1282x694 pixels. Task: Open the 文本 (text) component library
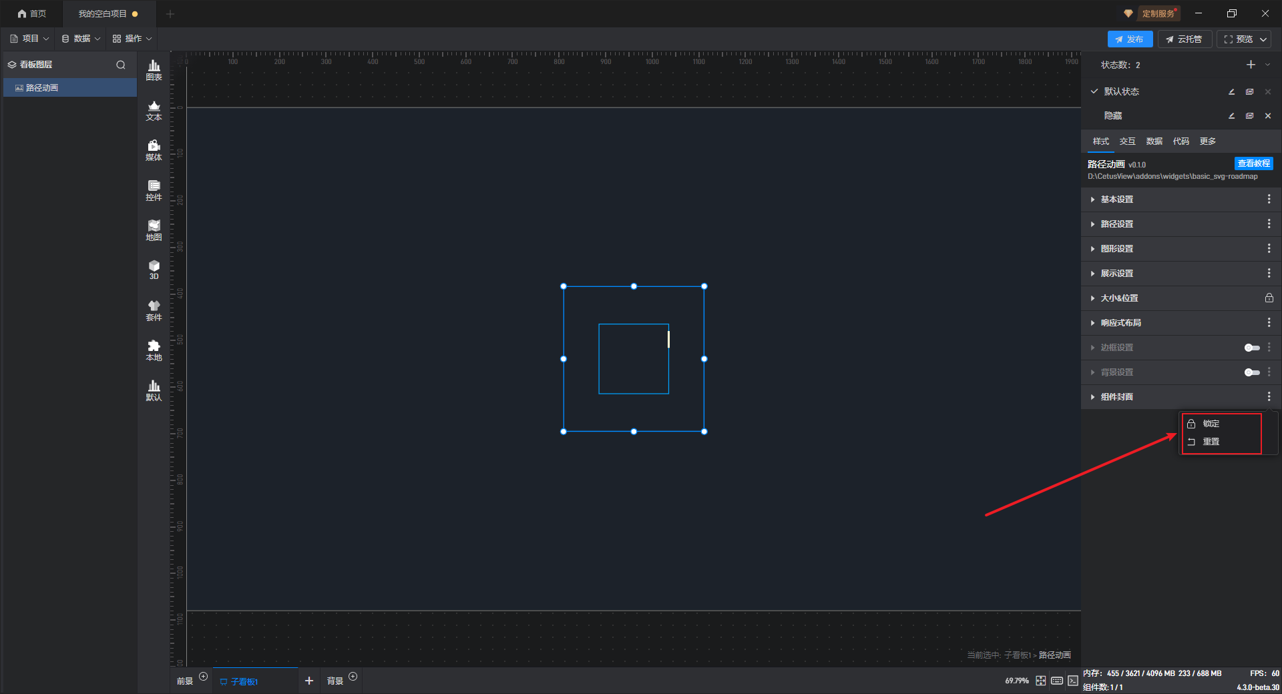point(154,110)
